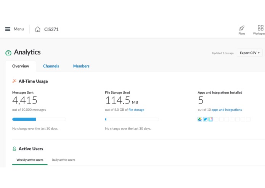Click 'out of 10,000 messages' text

(29, 110)
